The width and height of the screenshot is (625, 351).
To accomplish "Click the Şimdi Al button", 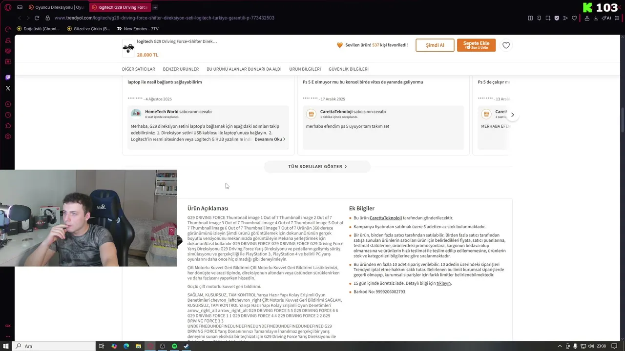I will pos(435,45).
